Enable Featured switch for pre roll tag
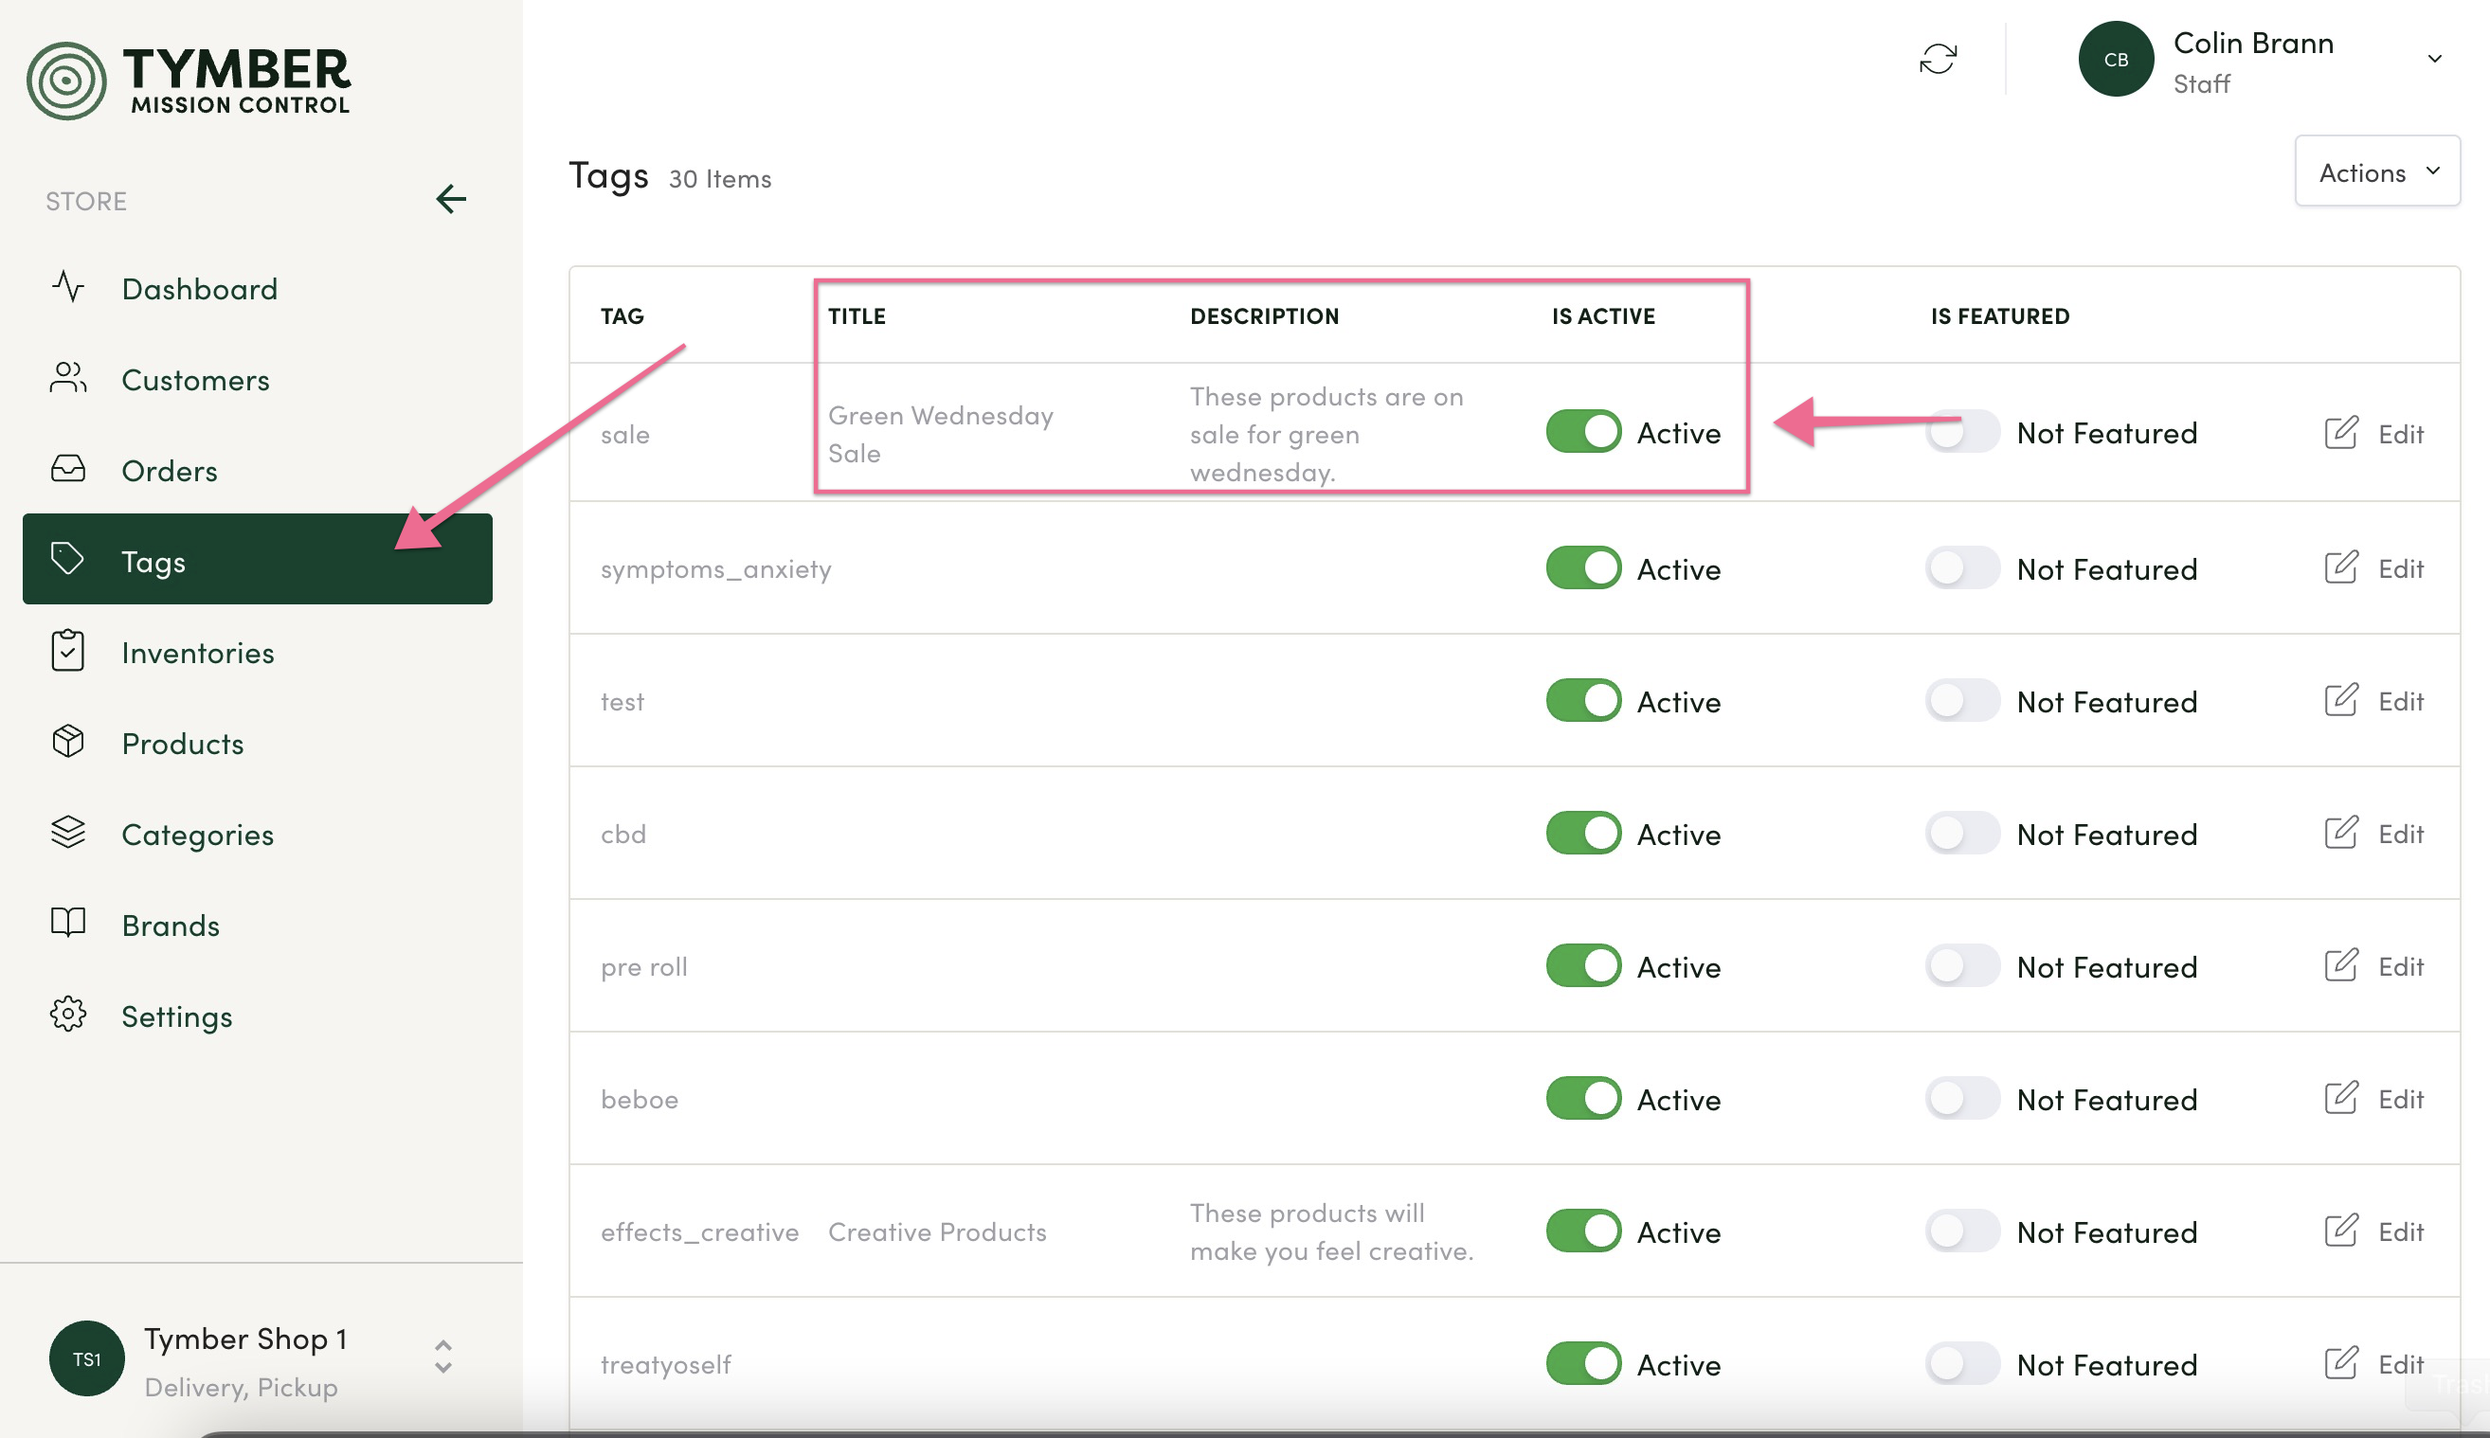Screen dimensions: 2490x1438 point(1962,965)
